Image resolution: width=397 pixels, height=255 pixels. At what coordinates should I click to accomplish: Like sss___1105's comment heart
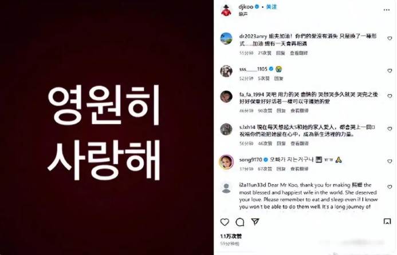(390, 71)
